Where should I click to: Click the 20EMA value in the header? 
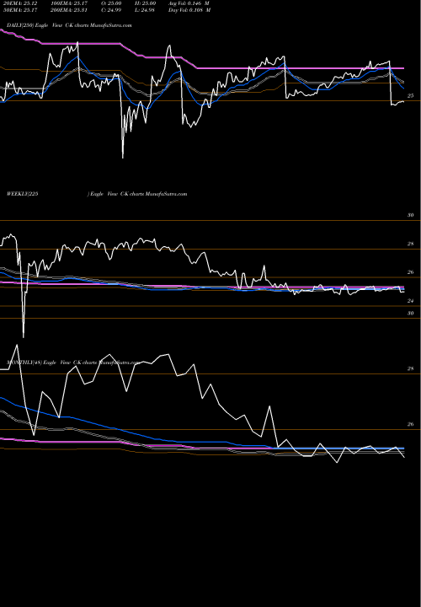click(x=20, y=3)
